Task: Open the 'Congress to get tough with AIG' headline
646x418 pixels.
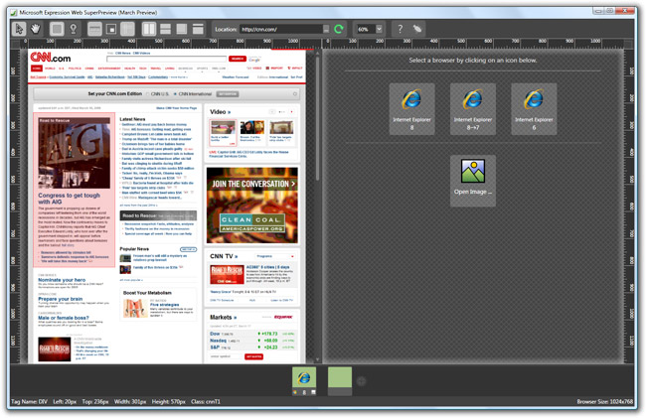Action: (x=69, y=199)
